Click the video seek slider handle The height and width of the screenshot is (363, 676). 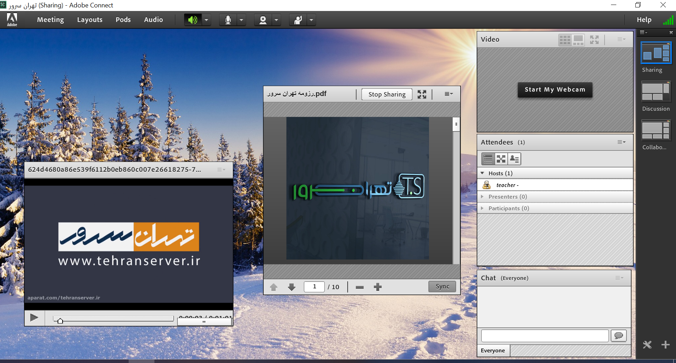point(60,321)
